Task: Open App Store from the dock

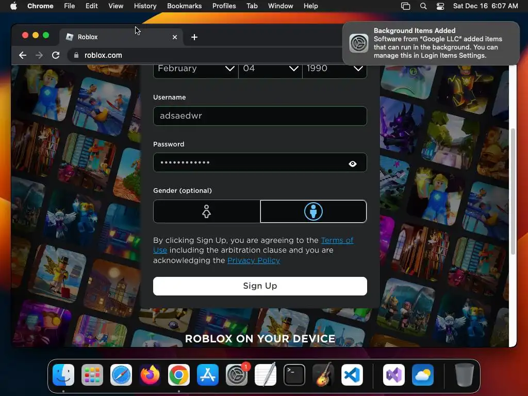Action: click(208, 375)
